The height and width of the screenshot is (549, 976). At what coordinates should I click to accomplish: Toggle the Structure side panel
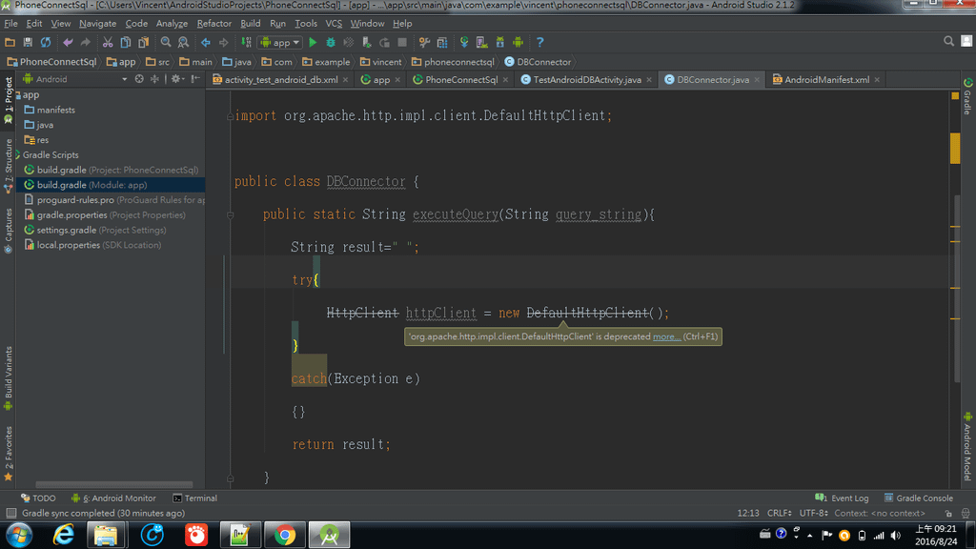[x=8, y=165]
